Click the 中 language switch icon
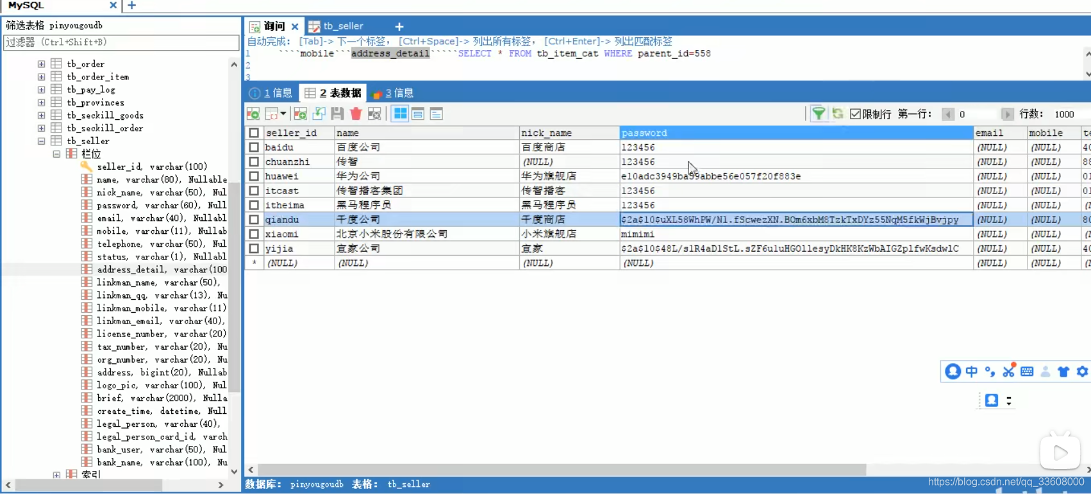The width and height of the screenshot is (1091, 494). (x=972, y=371)
